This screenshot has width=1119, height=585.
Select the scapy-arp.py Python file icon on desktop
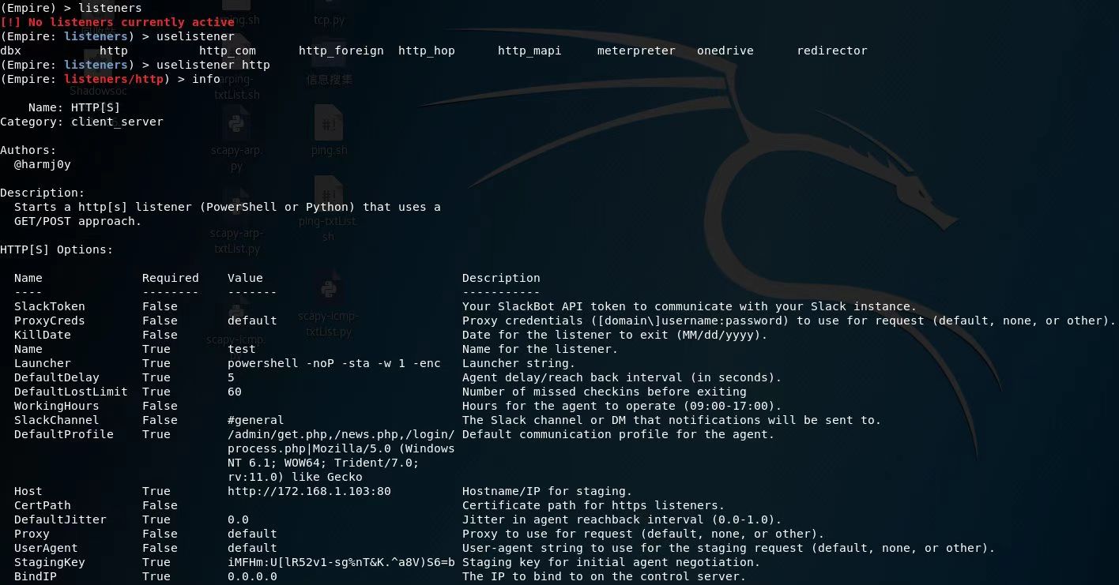235,125
